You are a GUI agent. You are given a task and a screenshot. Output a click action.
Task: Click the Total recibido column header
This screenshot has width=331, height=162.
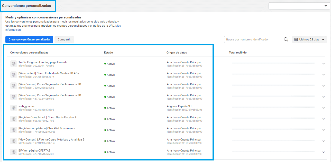pyautogui.click(x=238, y=52)
